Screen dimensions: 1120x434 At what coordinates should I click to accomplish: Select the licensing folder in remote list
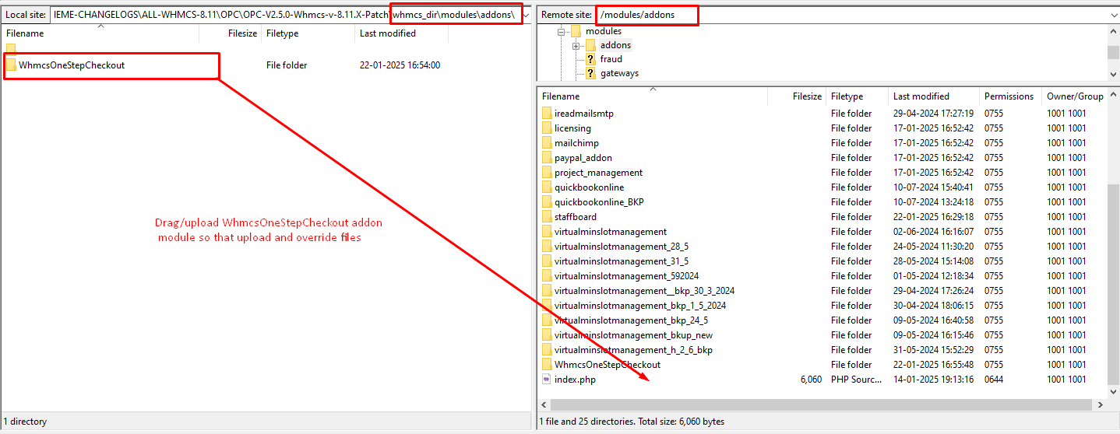tap(572, 128)
